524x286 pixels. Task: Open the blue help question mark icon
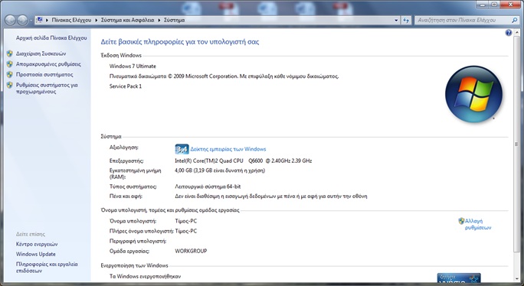[x=509, y=33]
